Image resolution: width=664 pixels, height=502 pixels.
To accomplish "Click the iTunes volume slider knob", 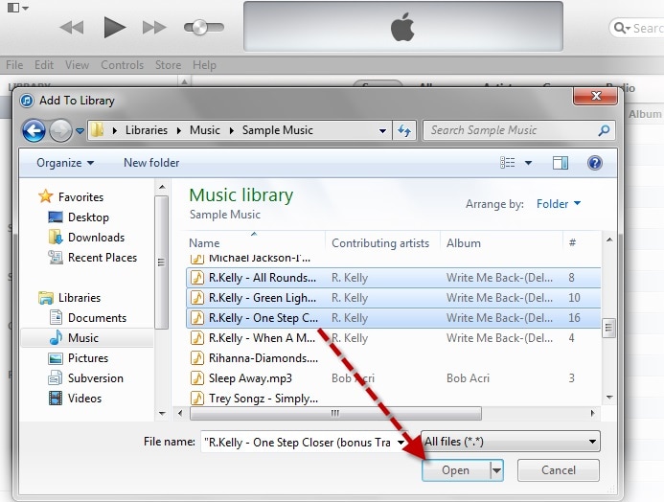I will [x=199, y=28].
